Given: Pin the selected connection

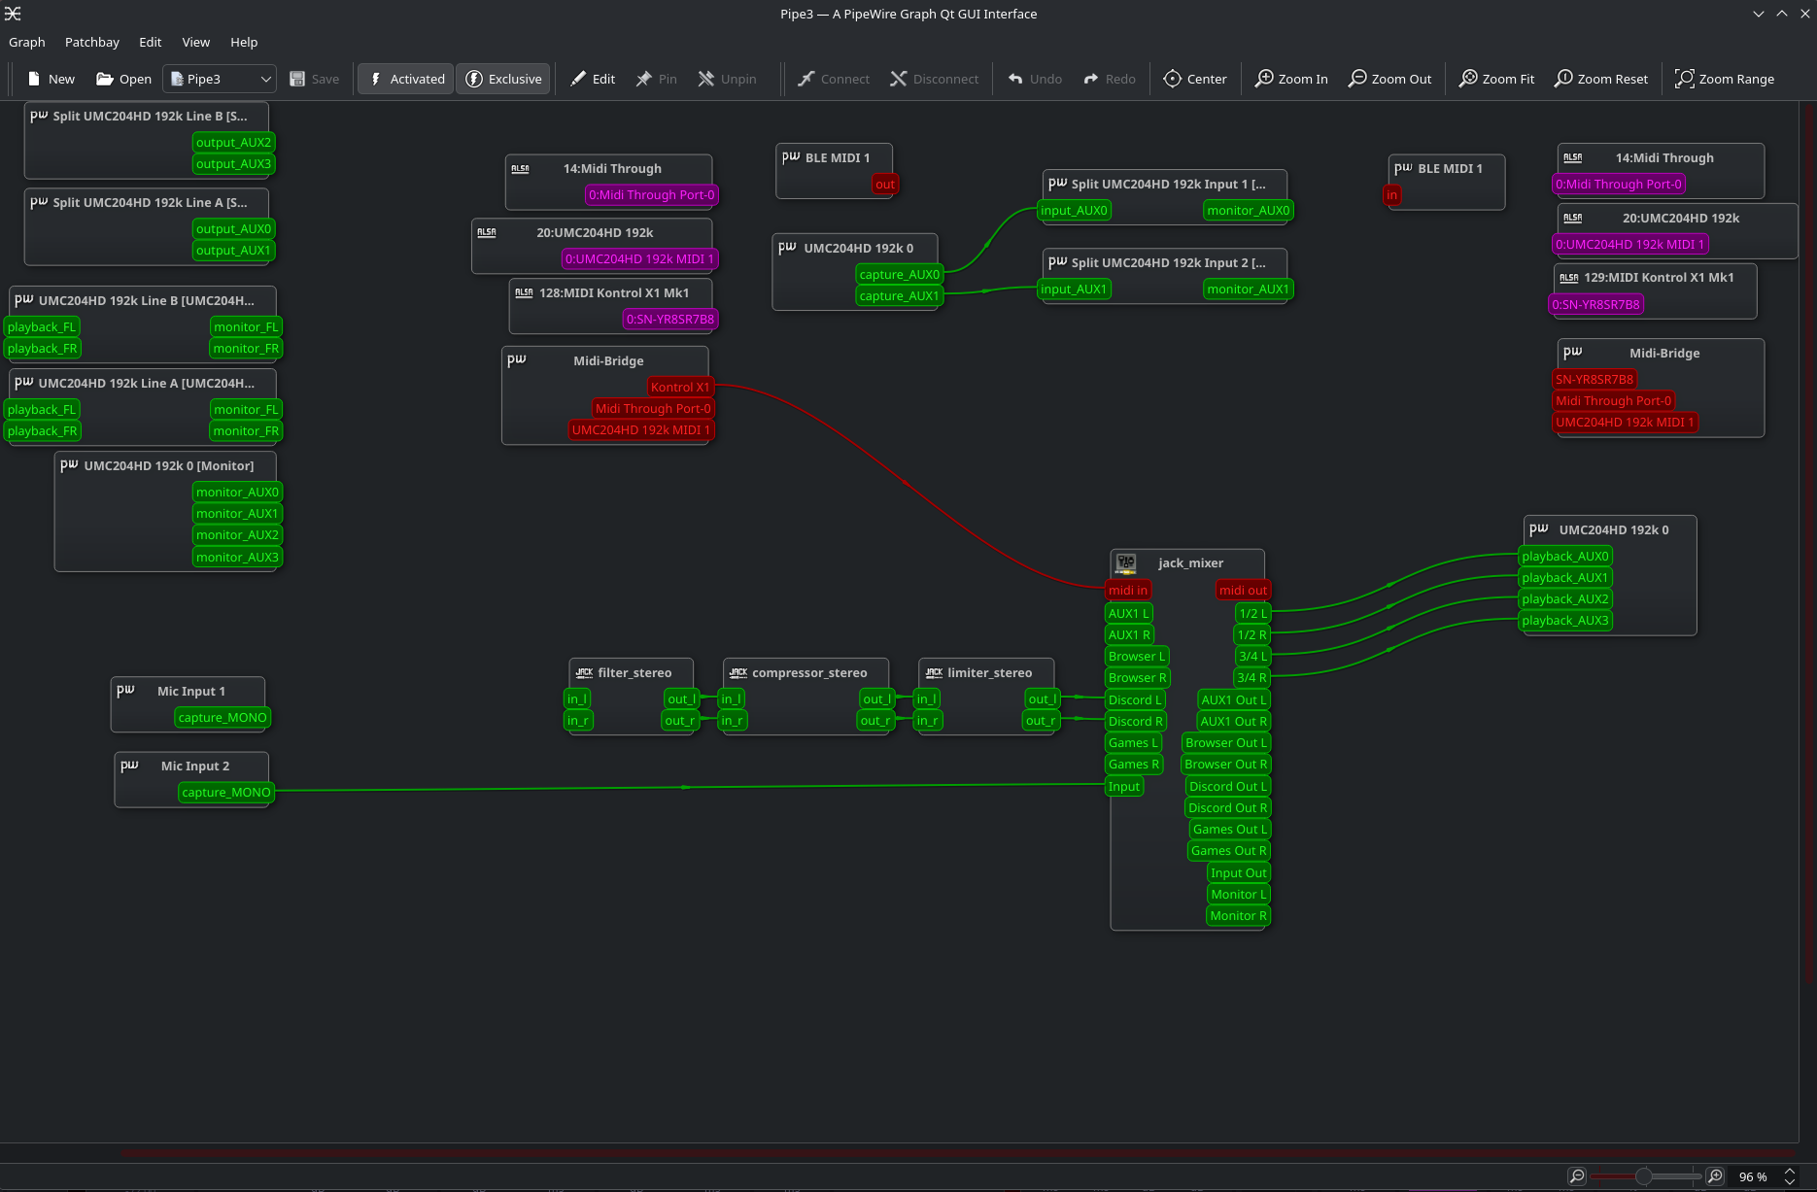Looking at the screenshot, I should pyautogui.click(x=657, y=79).
